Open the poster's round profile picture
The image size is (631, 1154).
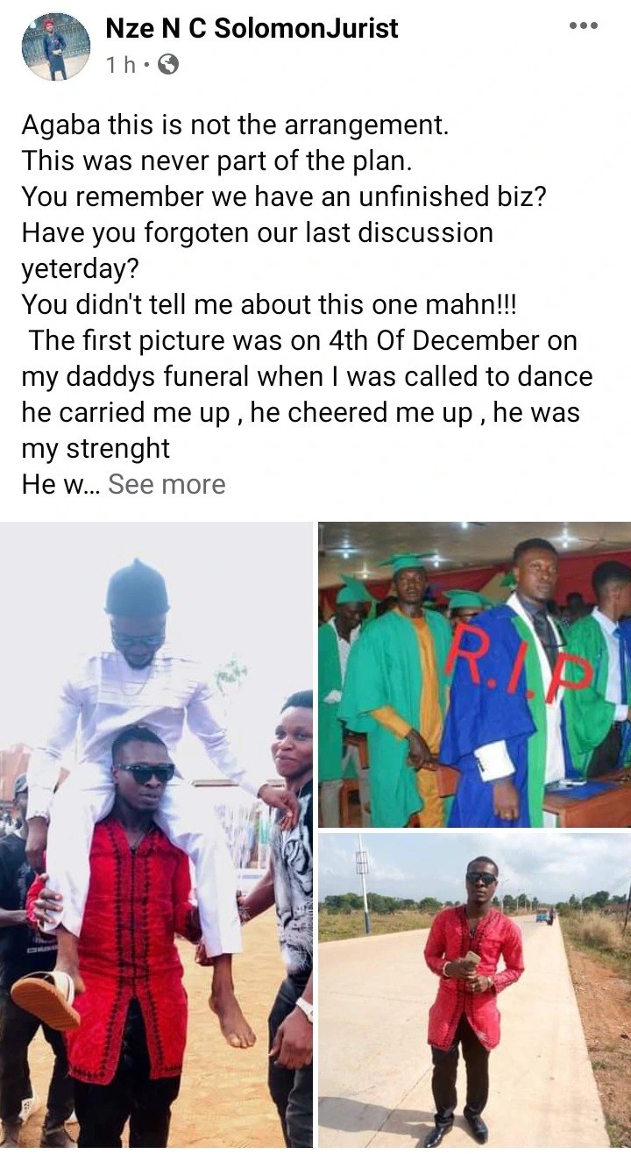pos(56,47)
